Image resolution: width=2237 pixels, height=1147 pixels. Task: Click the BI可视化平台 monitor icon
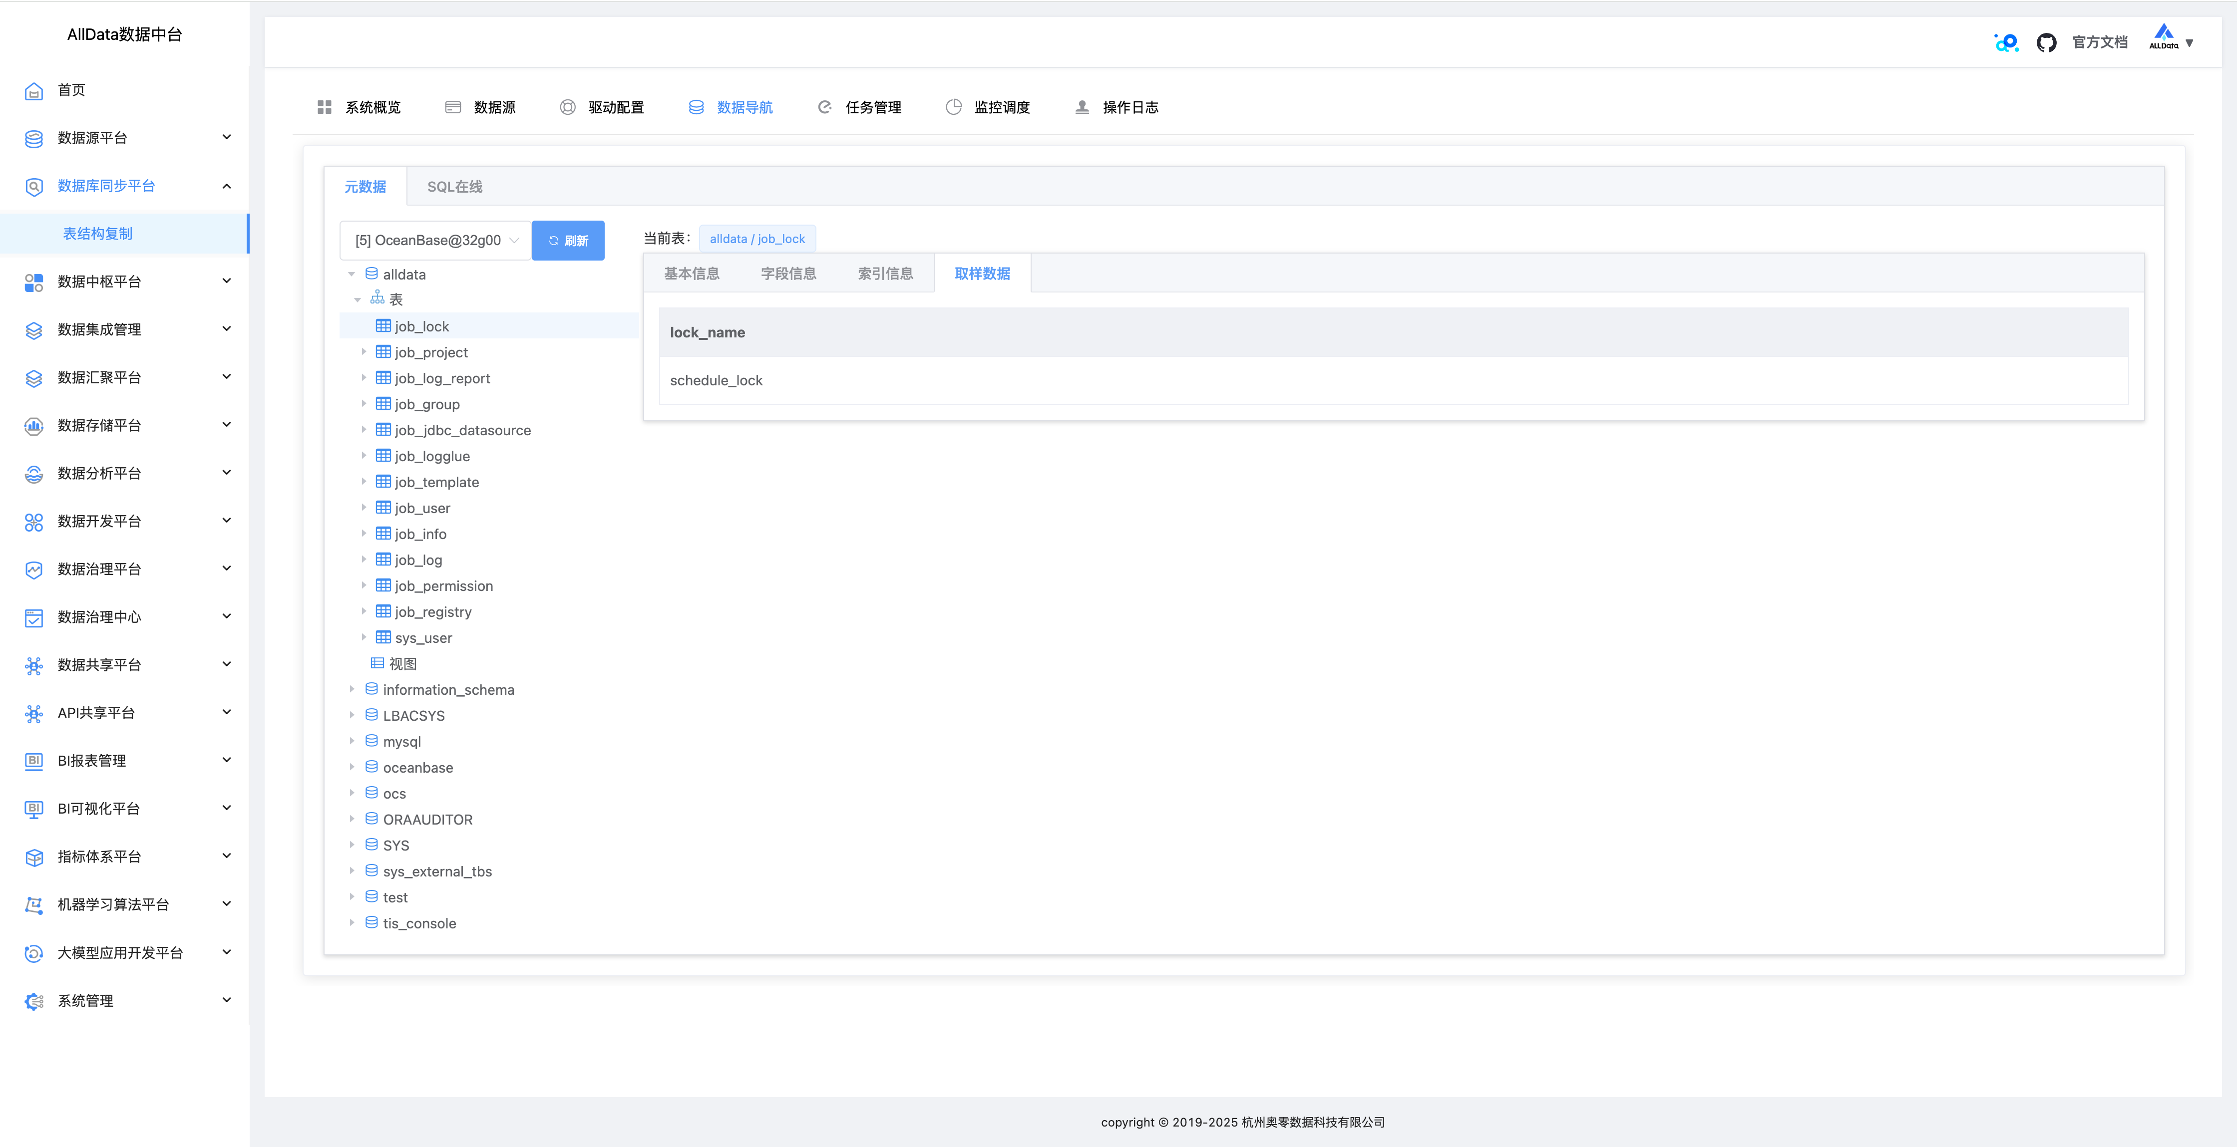coord(34,809)
